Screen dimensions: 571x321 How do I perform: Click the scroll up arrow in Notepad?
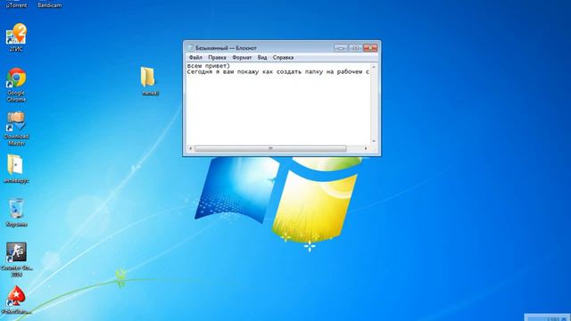click(374, 68)
